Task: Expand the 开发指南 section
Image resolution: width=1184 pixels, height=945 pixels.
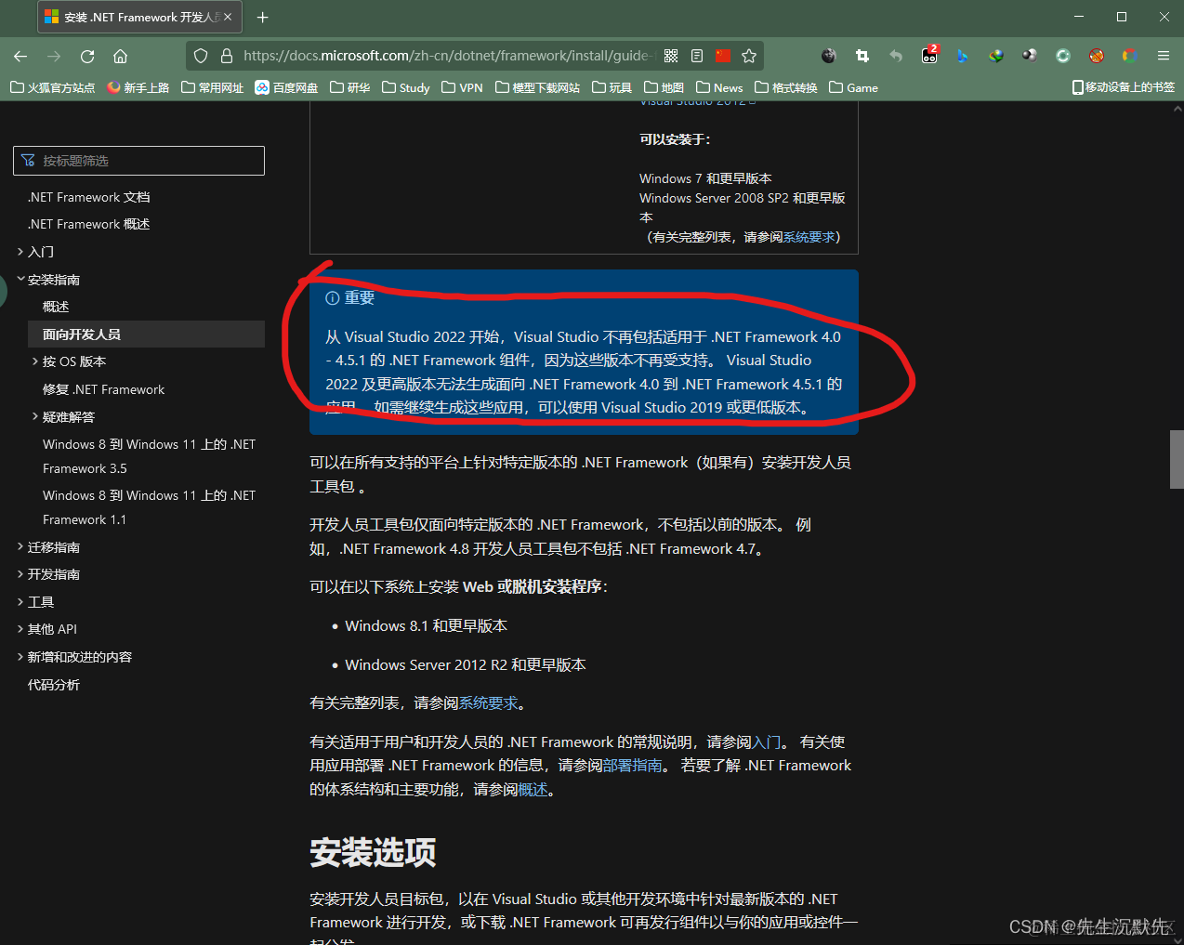Action: pyautogui.click(x=20, y=574)
